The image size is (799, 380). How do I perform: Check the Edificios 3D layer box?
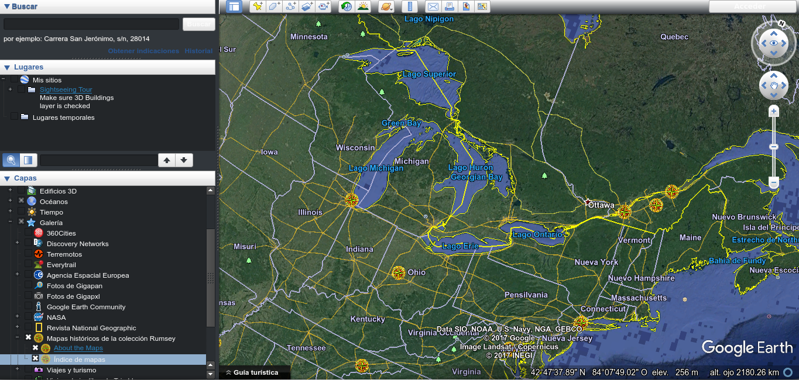[x=21, y=191]
